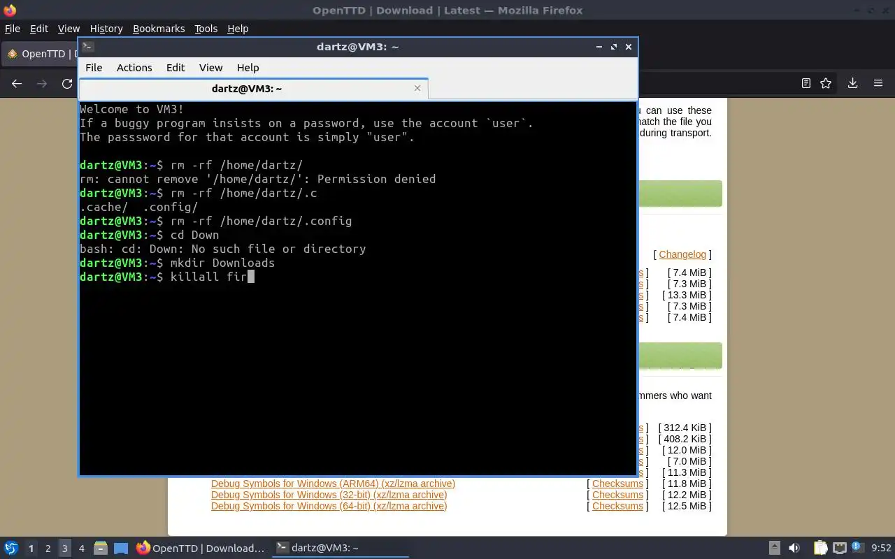Open the terminal Actions menu
The height and width of the screenshot is (559, 895).
[134, 68]
